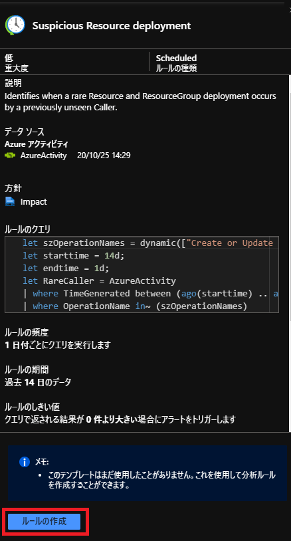Click the AzureActivity data type label
The image size is (291, 541).
[43, 156]
